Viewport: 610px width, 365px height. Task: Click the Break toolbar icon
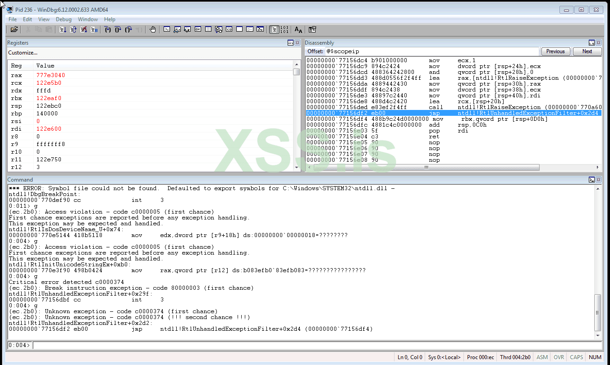pyautogui.click(x=94, y=29)
